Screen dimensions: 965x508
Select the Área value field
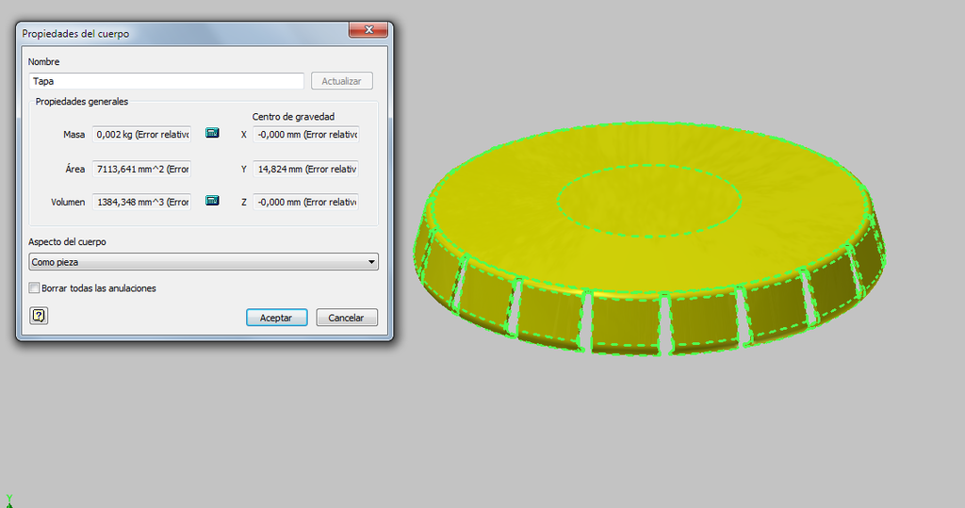(x=142, y=169)
